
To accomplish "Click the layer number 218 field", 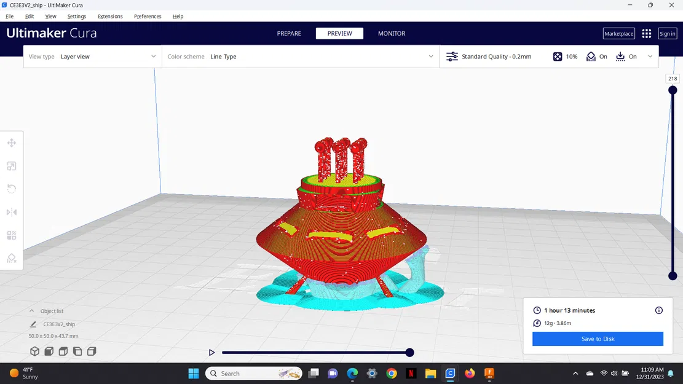I will click(x=673, y=79).
